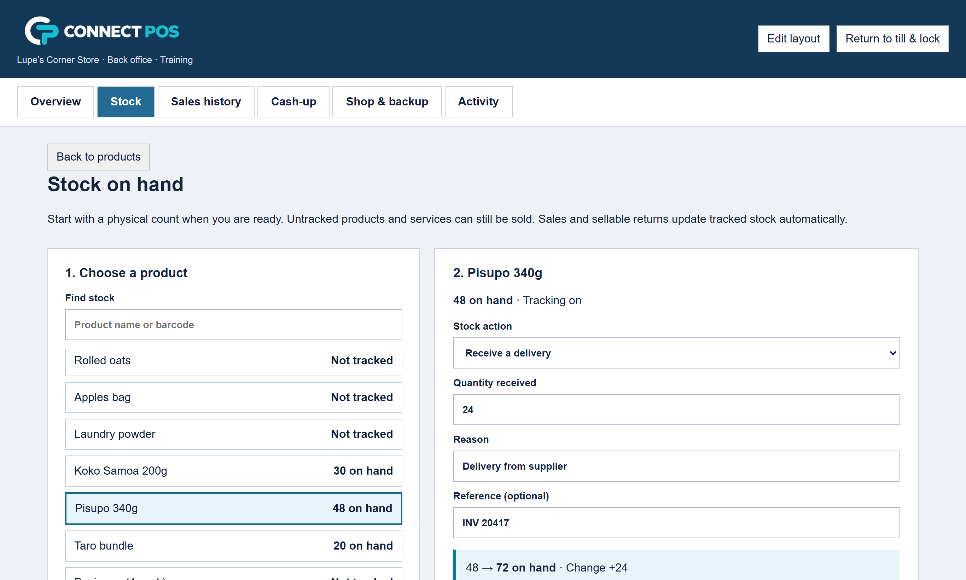
Task: Open the Shop & backup tab
Action: (387, 101)
